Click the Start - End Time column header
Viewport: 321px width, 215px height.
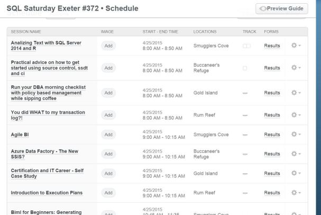160,32
